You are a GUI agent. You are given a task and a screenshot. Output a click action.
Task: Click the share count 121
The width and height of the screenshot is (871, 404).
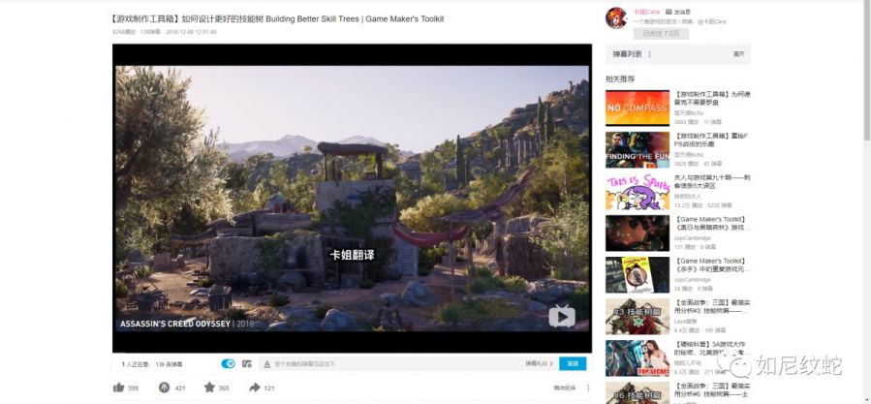tap(269, 388)
